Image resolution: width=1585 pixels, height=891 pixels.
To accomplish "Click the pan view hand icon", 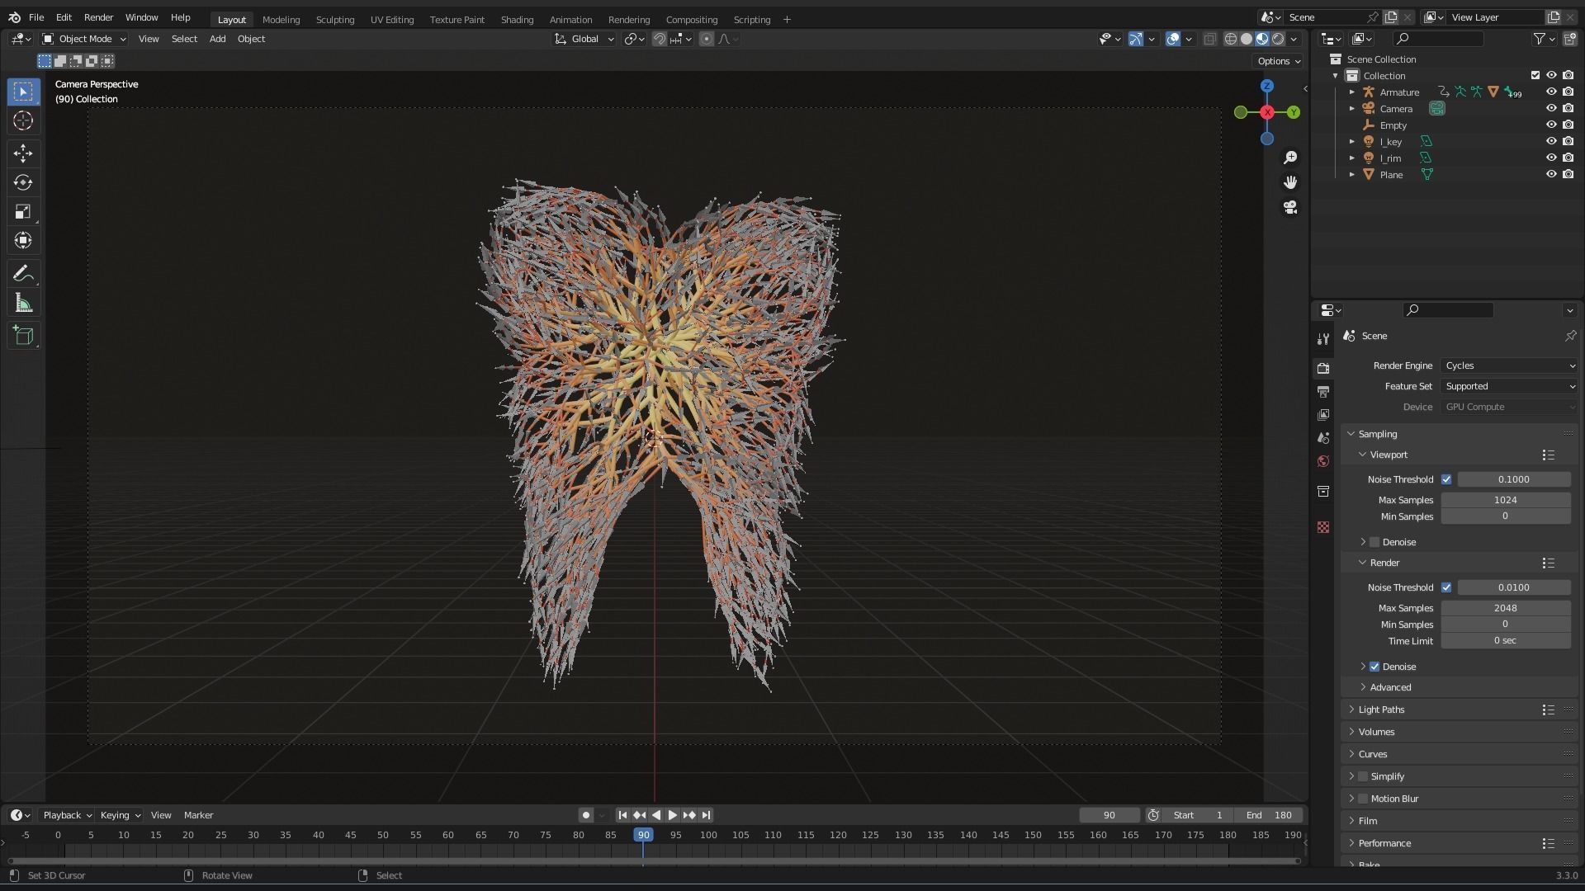I will (x=1290, y=182).
